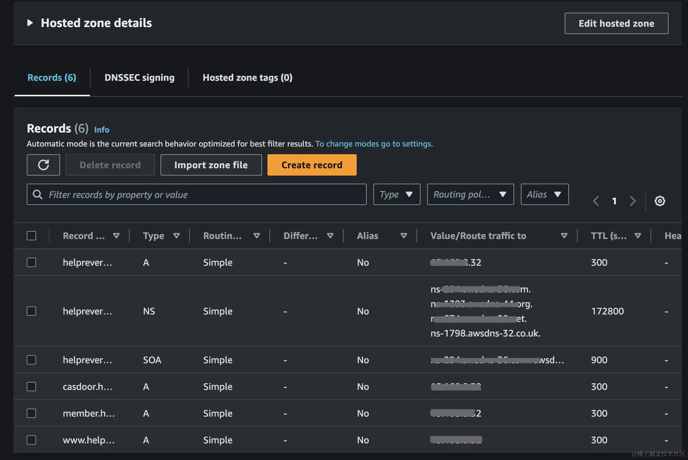Open the table preferences gear icon
This screenshot has width=688, height=460.
(660, 201)
